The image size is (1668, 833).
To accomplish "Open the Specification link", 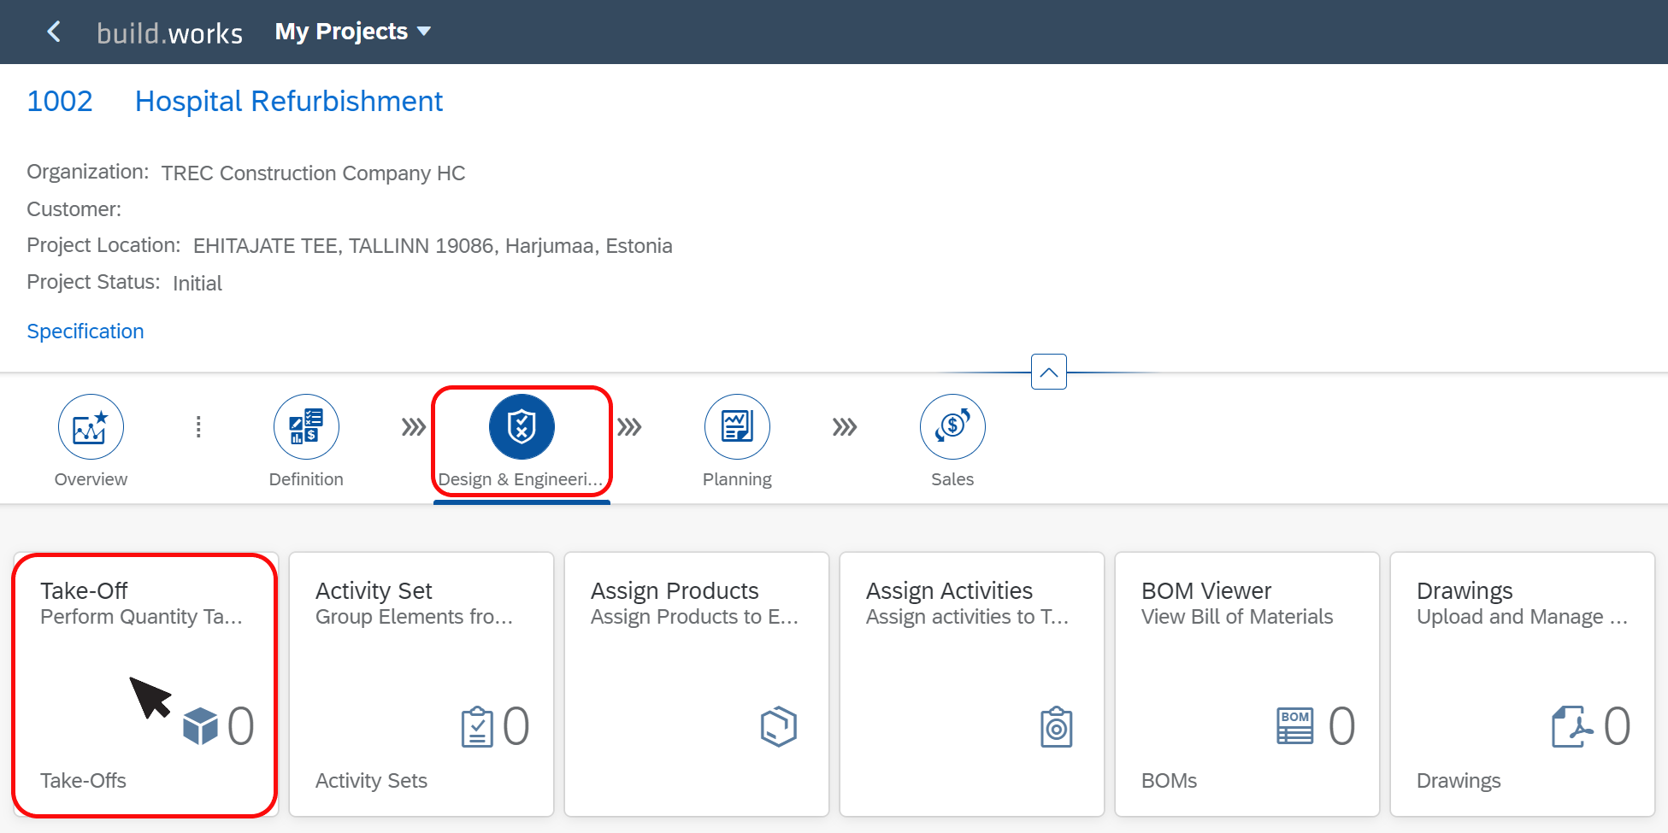I will pos(85,331).
